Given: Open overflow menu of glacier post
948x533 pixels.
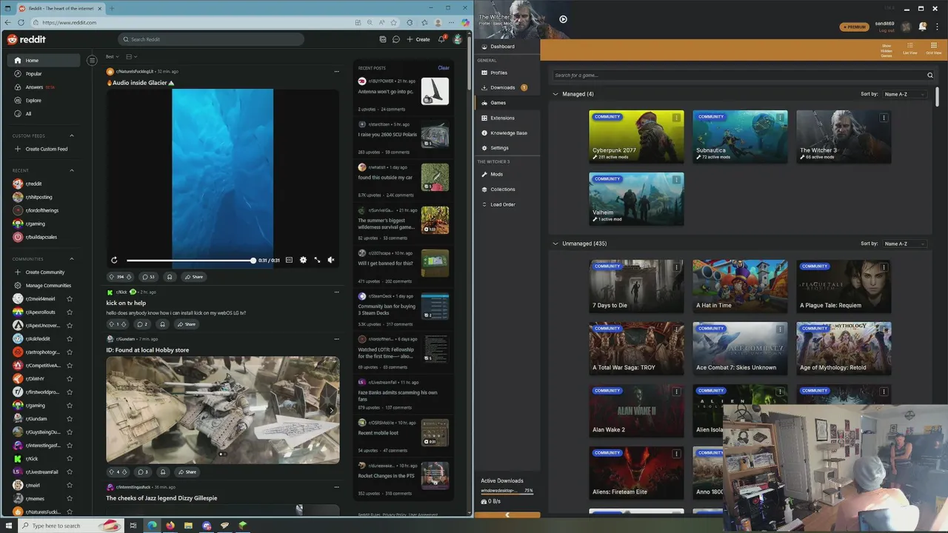Looking at the screenshot, I should 336,72.
